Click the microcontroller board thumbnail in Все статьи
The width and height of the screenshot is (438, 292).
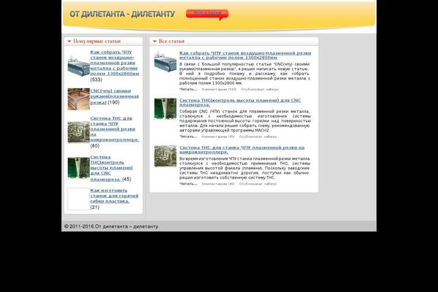[x=166, y=156]
